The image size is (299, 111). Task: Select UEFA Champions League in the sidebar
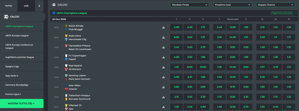click(22, 26)
